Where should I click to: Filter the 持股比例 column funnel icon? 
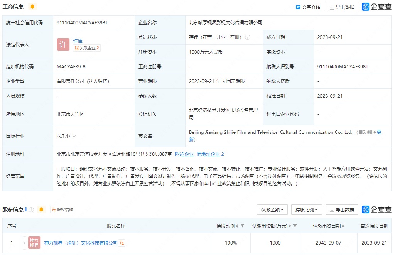(x=242, y=226)
